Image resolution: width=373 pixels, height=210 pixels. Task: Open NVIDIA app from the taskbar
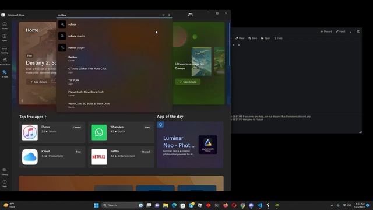click(277, 205)
